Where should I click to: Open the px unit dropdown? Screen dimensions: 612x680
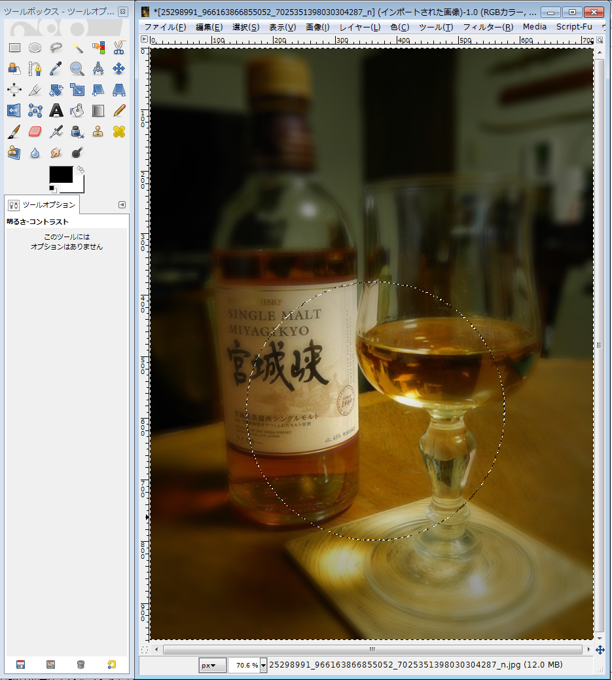click(x=212, y=665)
